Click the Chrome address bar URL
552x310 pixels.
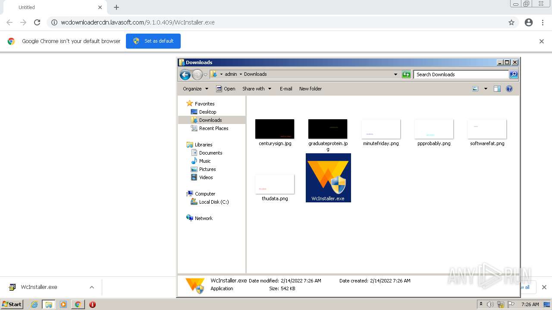pyautogui.click(x=138, y=22)
